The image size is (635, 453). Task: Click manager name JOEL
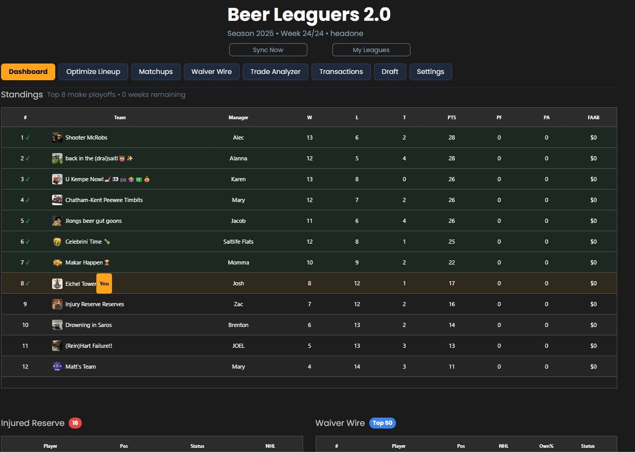click(x=239, y=346)
